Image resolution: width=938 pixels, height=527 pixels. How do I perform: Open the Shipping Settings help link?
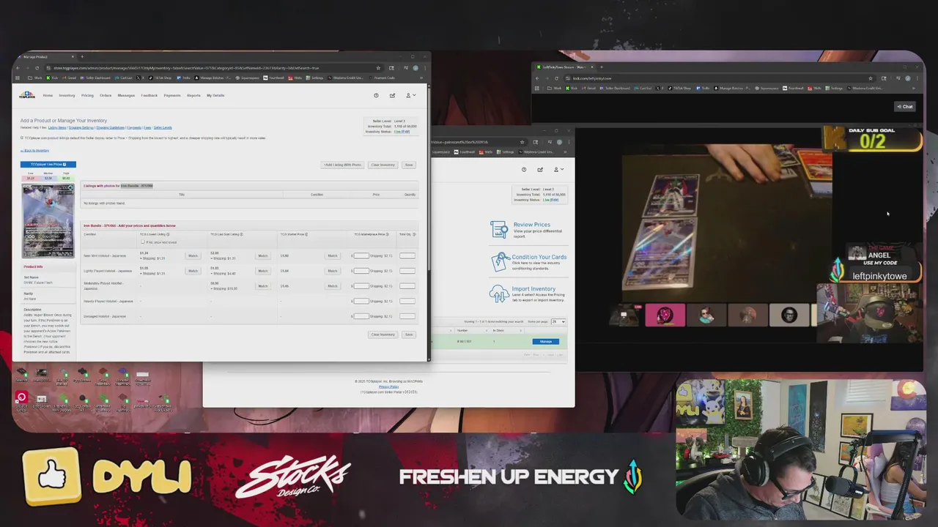pyautogui.click(x=81, y=127)
